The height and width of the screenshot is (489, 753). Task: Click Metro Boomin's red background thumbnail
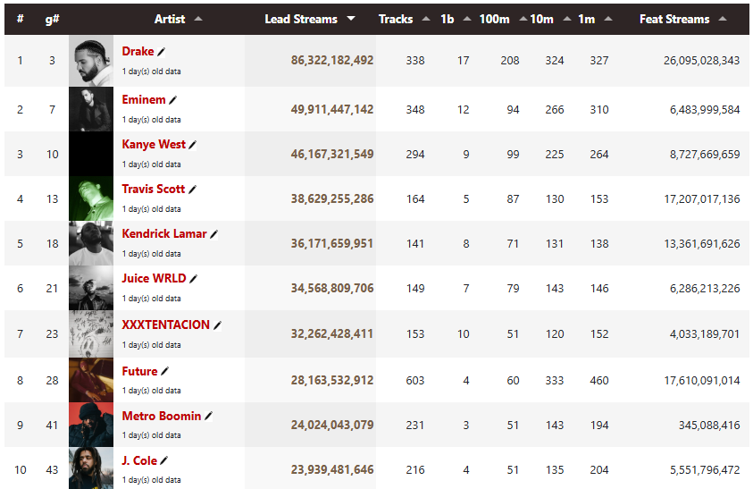91,425
